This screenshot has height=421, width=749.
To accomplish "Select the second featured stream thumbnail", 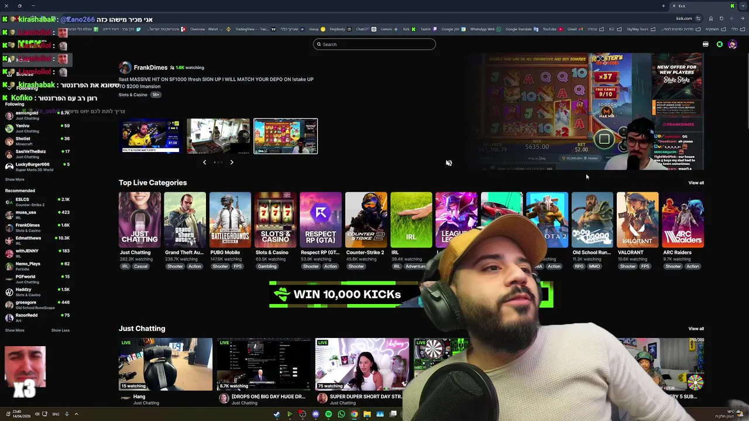I will [218, 136].
